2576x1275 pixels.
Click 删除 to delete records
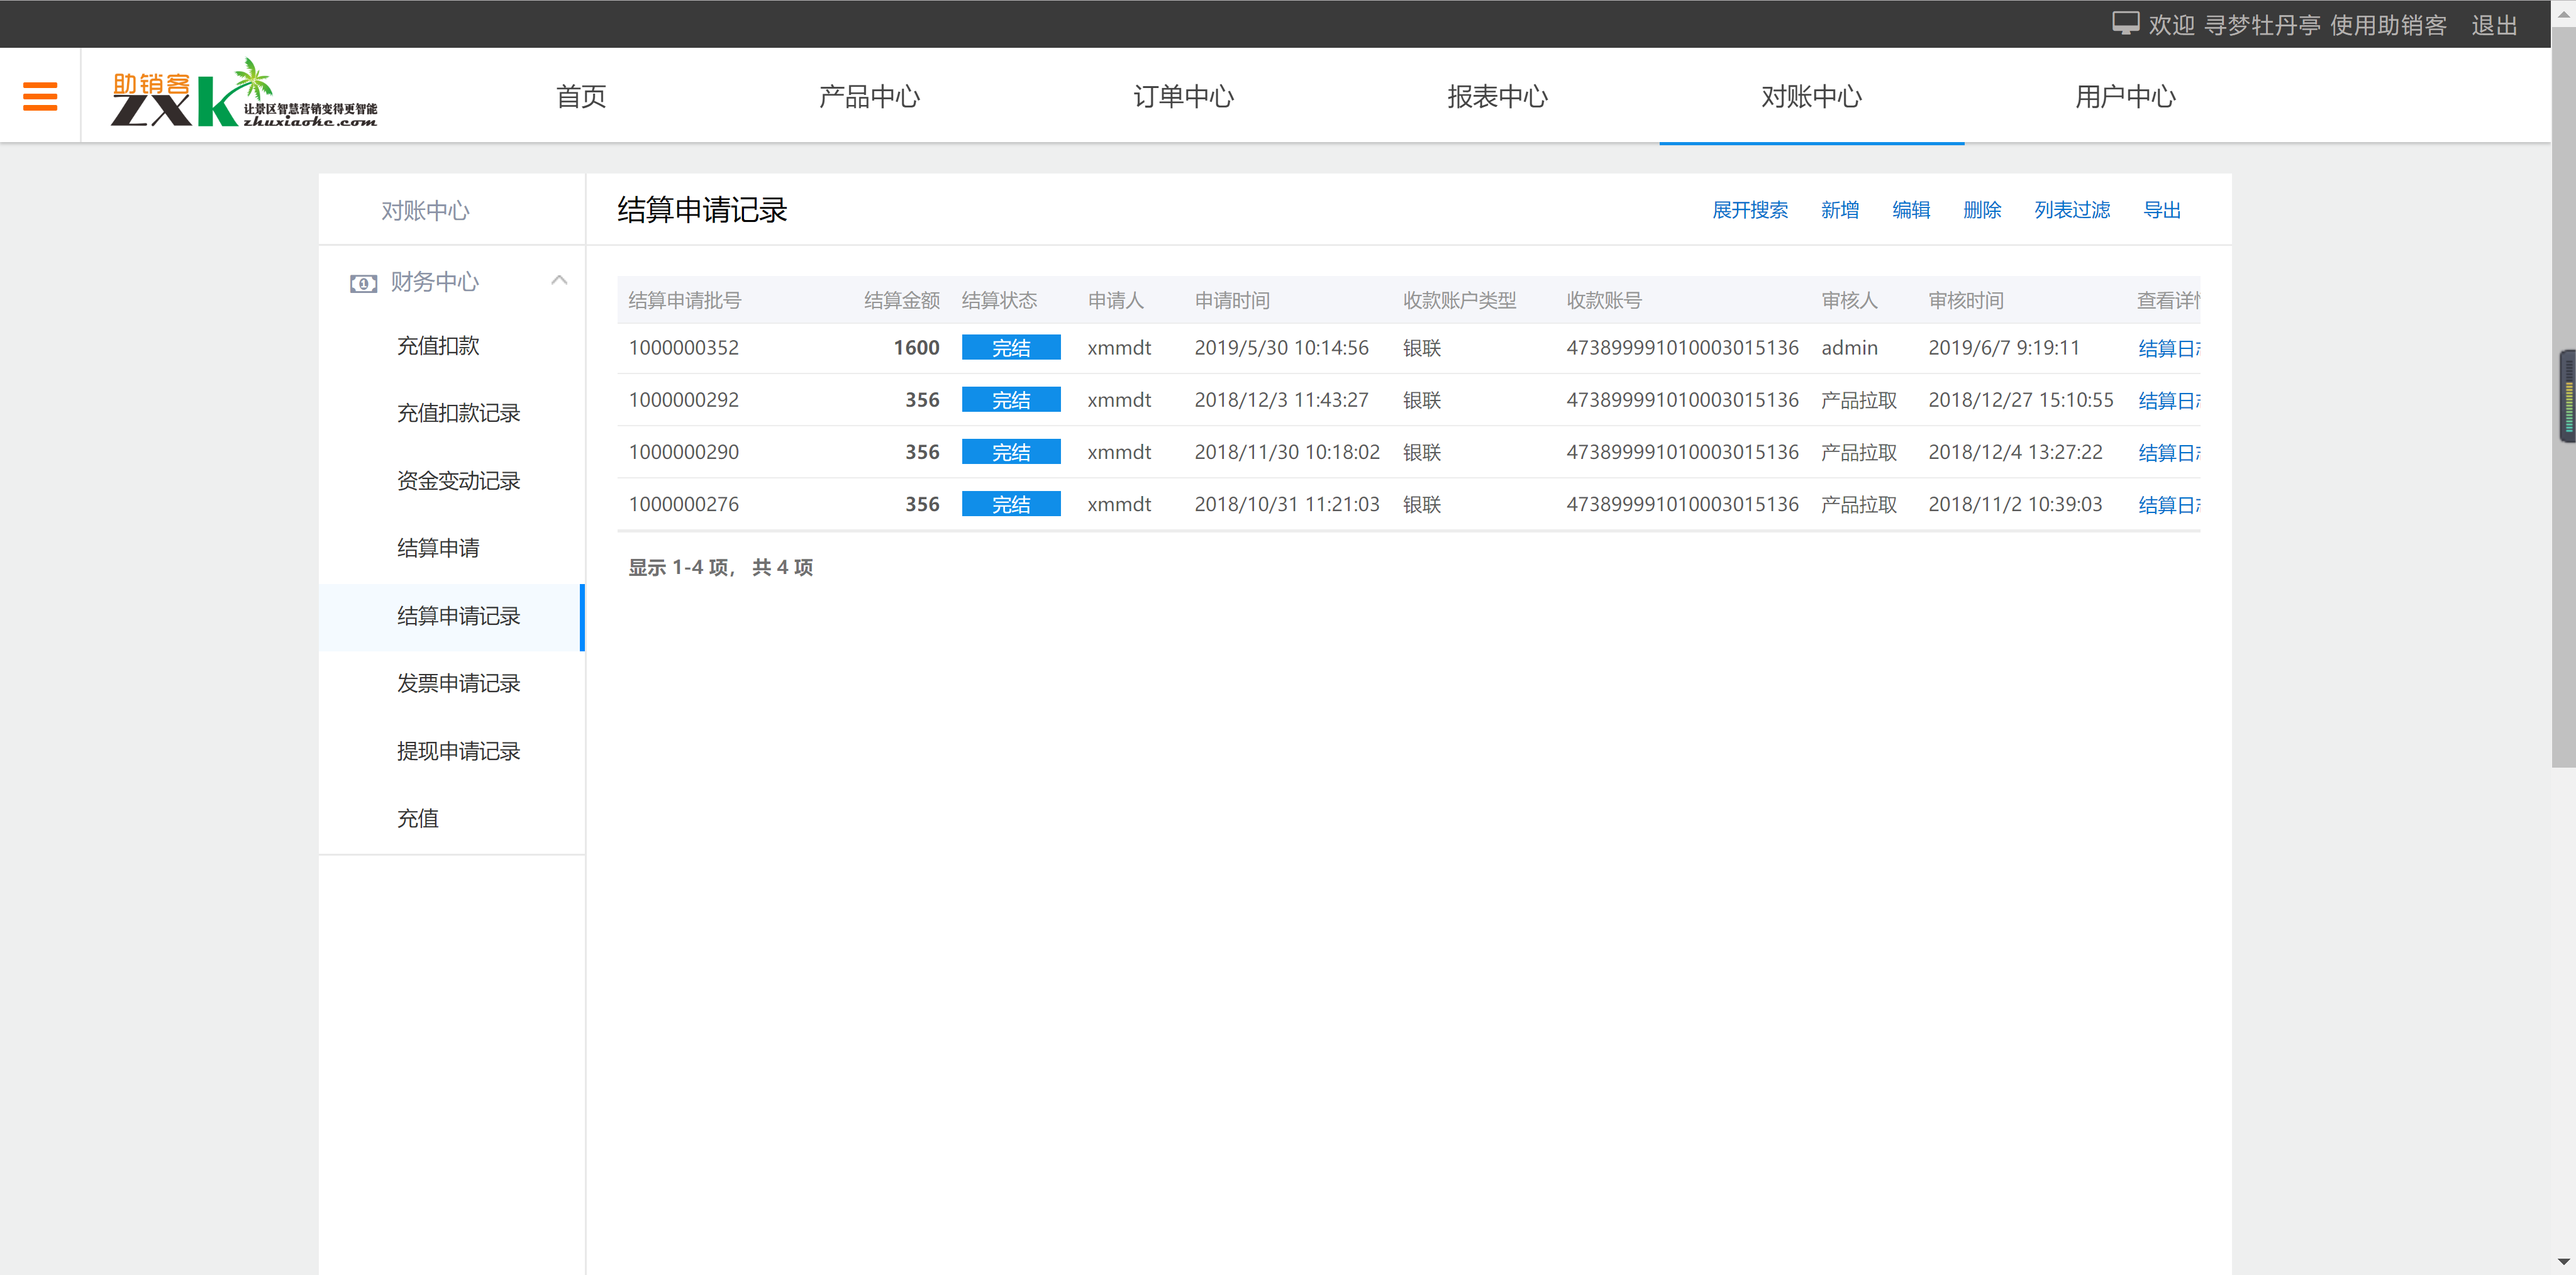tap(1982, 210)
